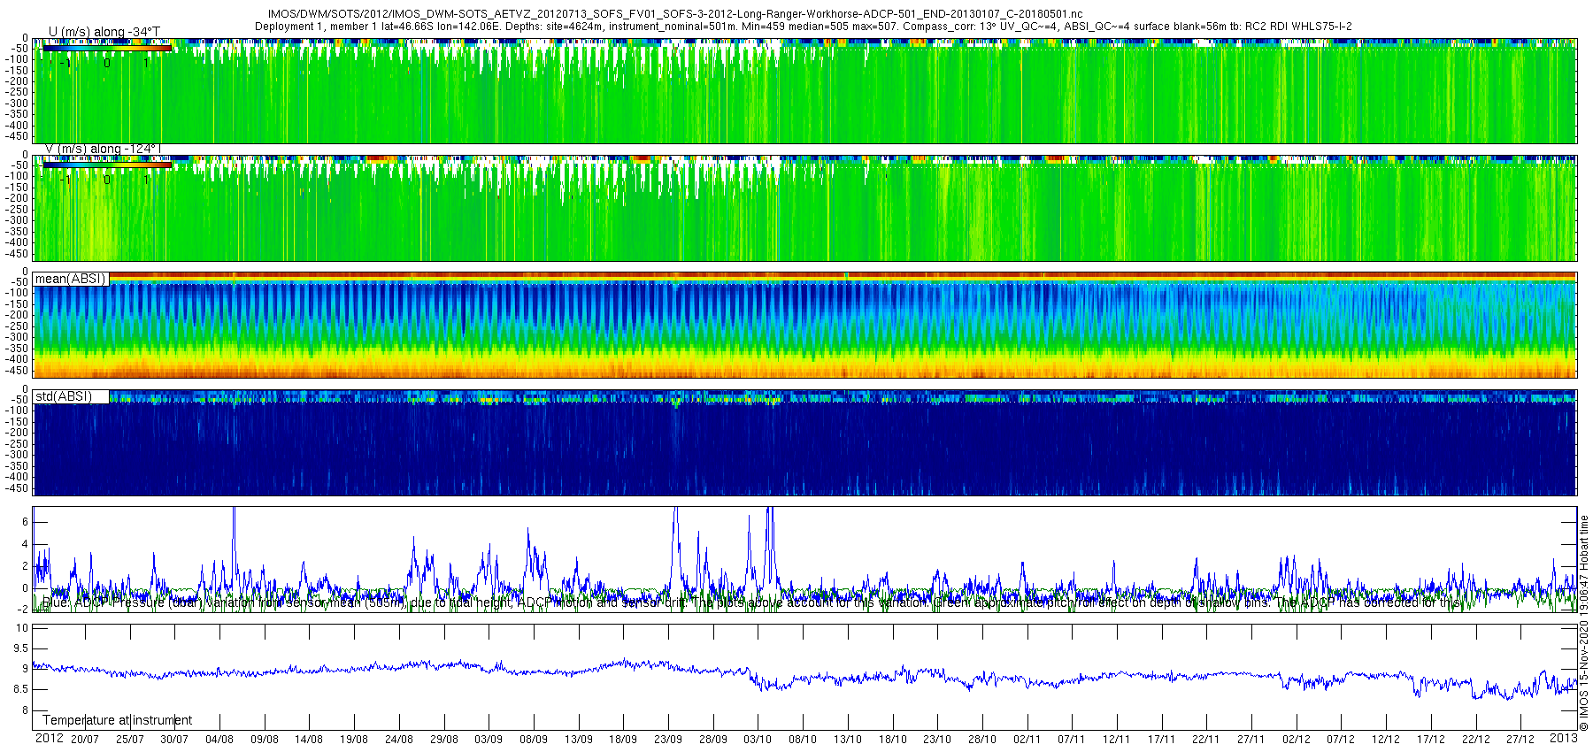Choose the '17/11' date tick label
This screenshot has height=752, width=1593.
click(x=1162, y=740)
